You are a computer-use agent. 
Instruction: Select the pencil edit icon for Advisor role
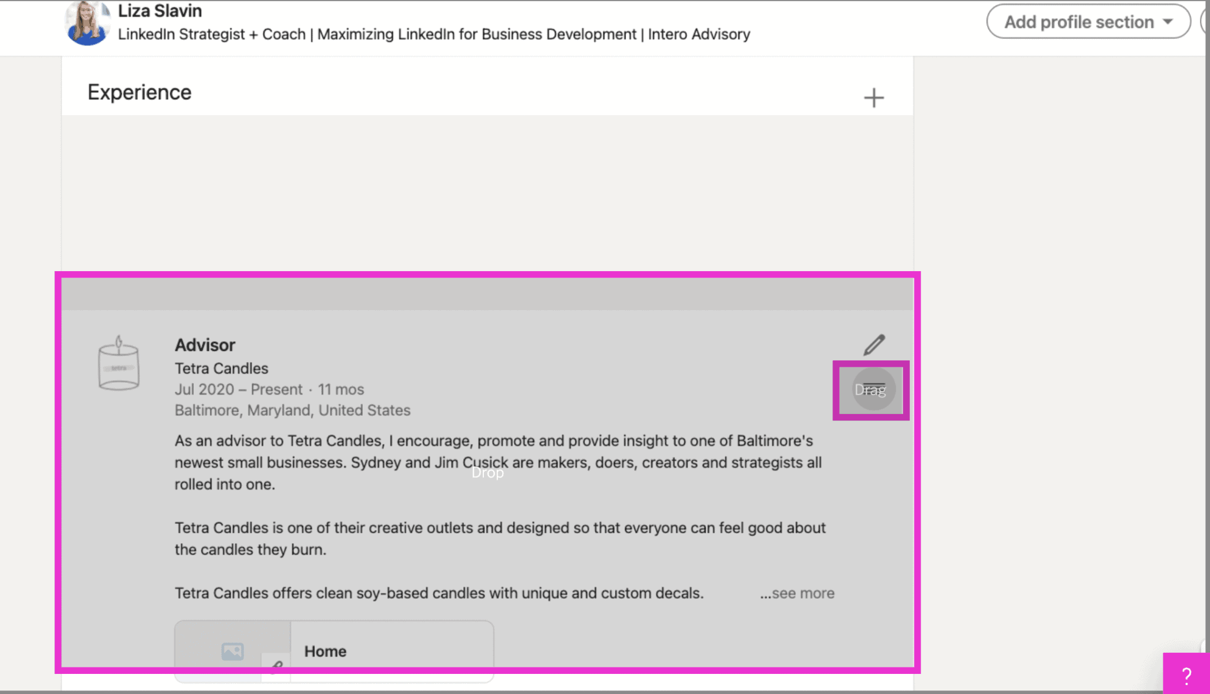[873, 344]
